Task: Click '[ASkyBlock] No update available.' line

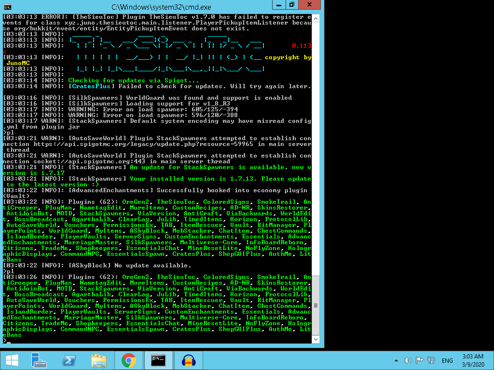Action: [x=130, y=265]
